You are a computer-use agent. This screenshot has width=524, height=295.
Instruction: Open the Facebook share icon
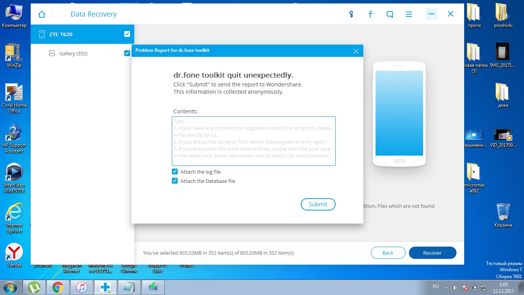[x=371, y=14]
